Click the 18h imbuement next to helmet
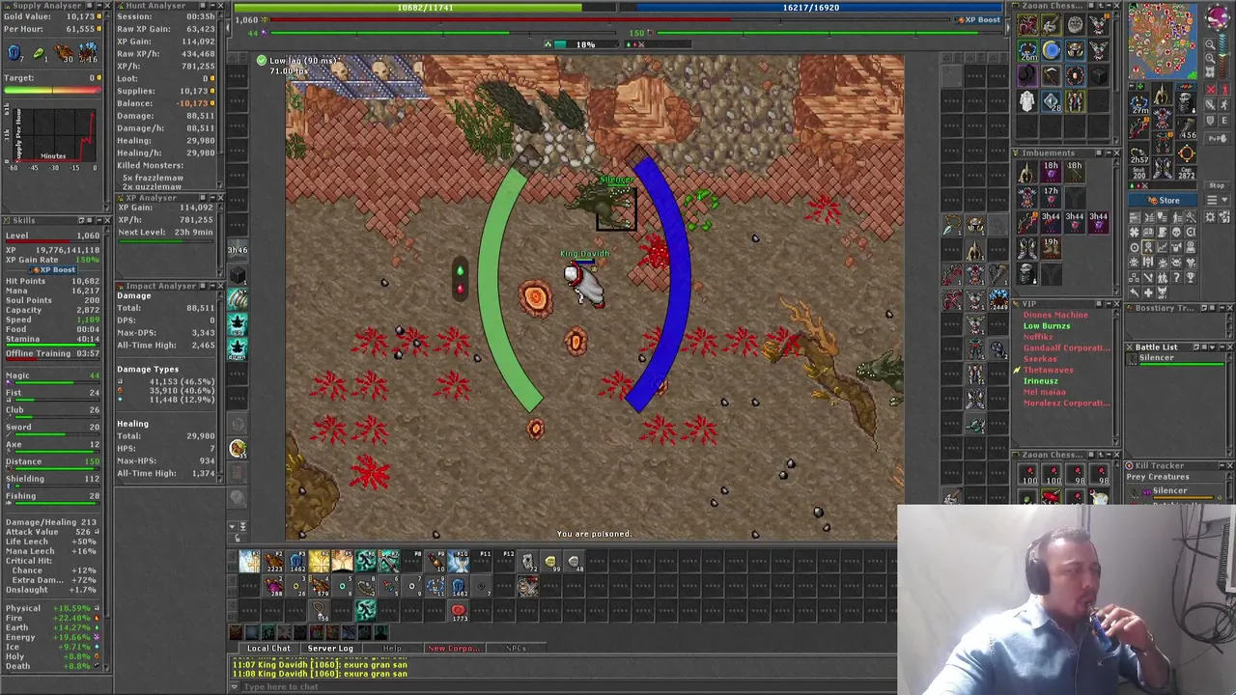The image size is (1236, 695). click(1050, 171)
